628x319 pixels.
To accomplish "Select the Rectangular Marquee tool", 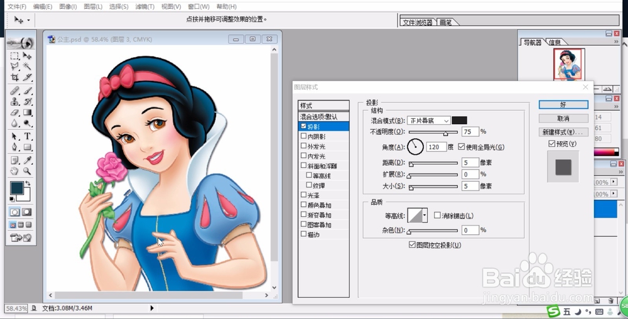I will click(14, 56).
